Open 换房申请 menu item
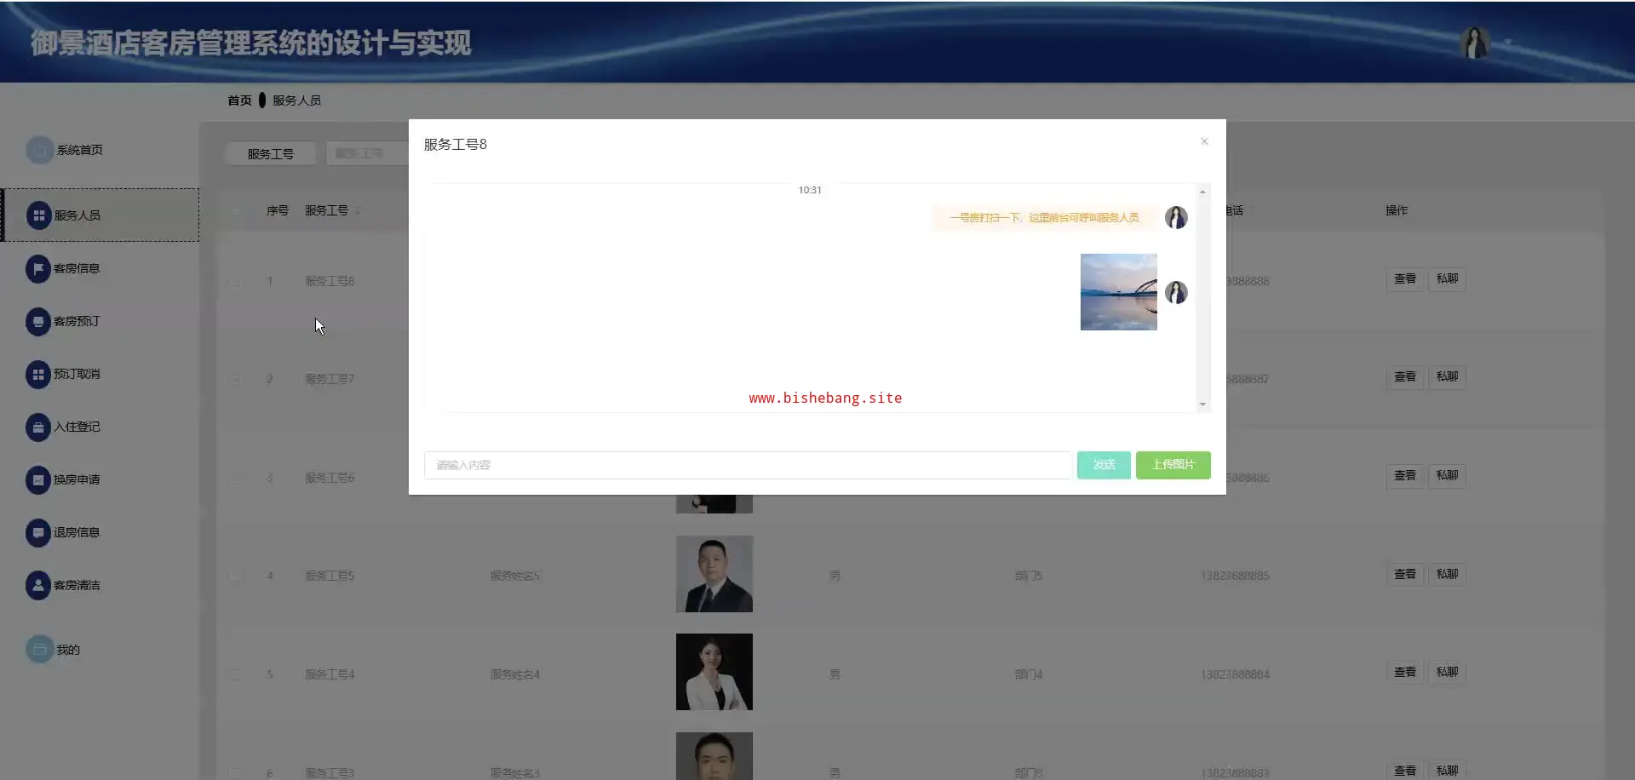Screen dimensions: 1635x780 tap(100, 479)
